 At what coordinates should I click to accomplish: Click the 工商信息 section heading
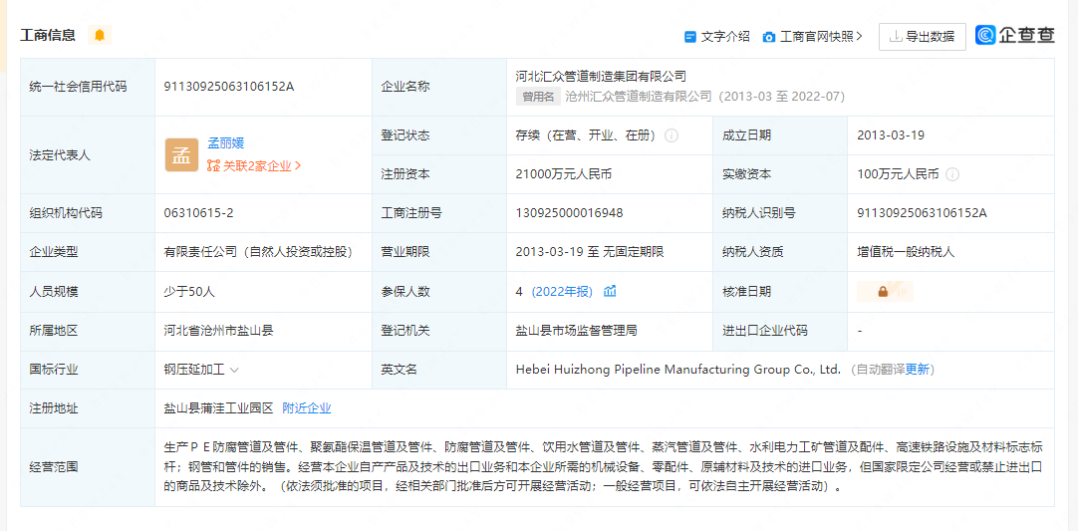click(48, 35)
